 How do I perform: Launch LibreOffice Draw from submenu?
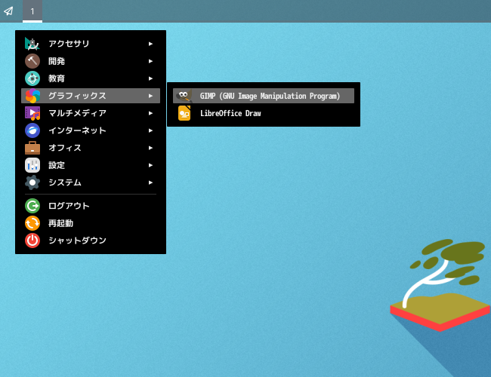tap(264, 113)
